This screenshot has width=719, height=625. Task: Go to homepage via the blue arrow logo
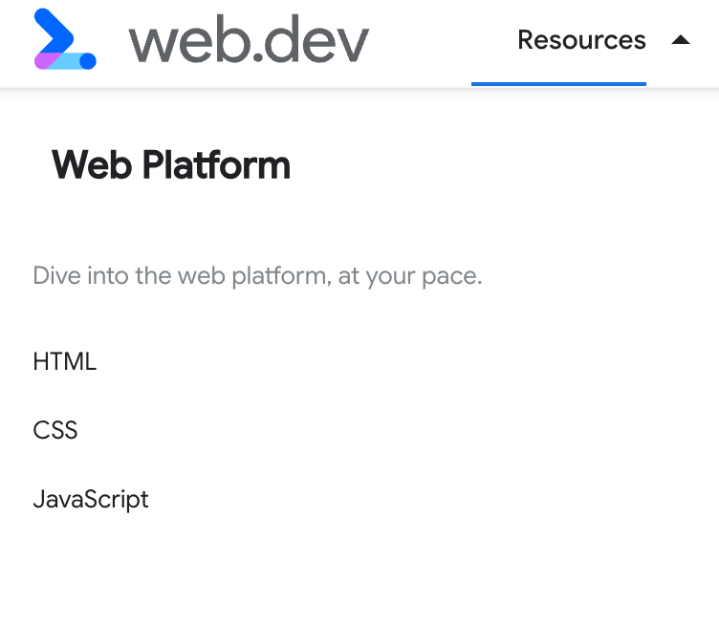tap(65, 39)
